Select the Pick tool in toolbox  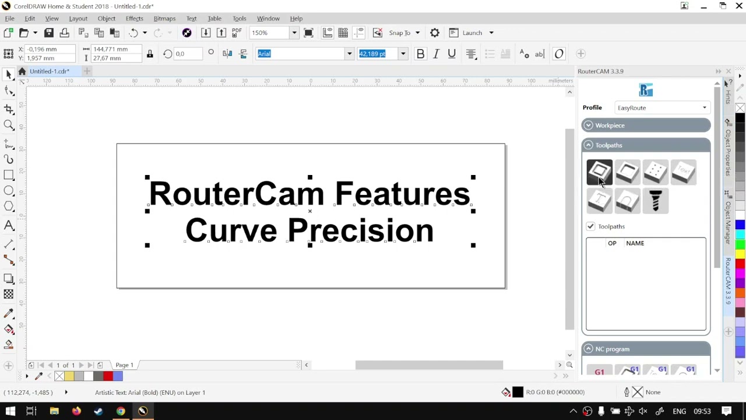[9, 75]
